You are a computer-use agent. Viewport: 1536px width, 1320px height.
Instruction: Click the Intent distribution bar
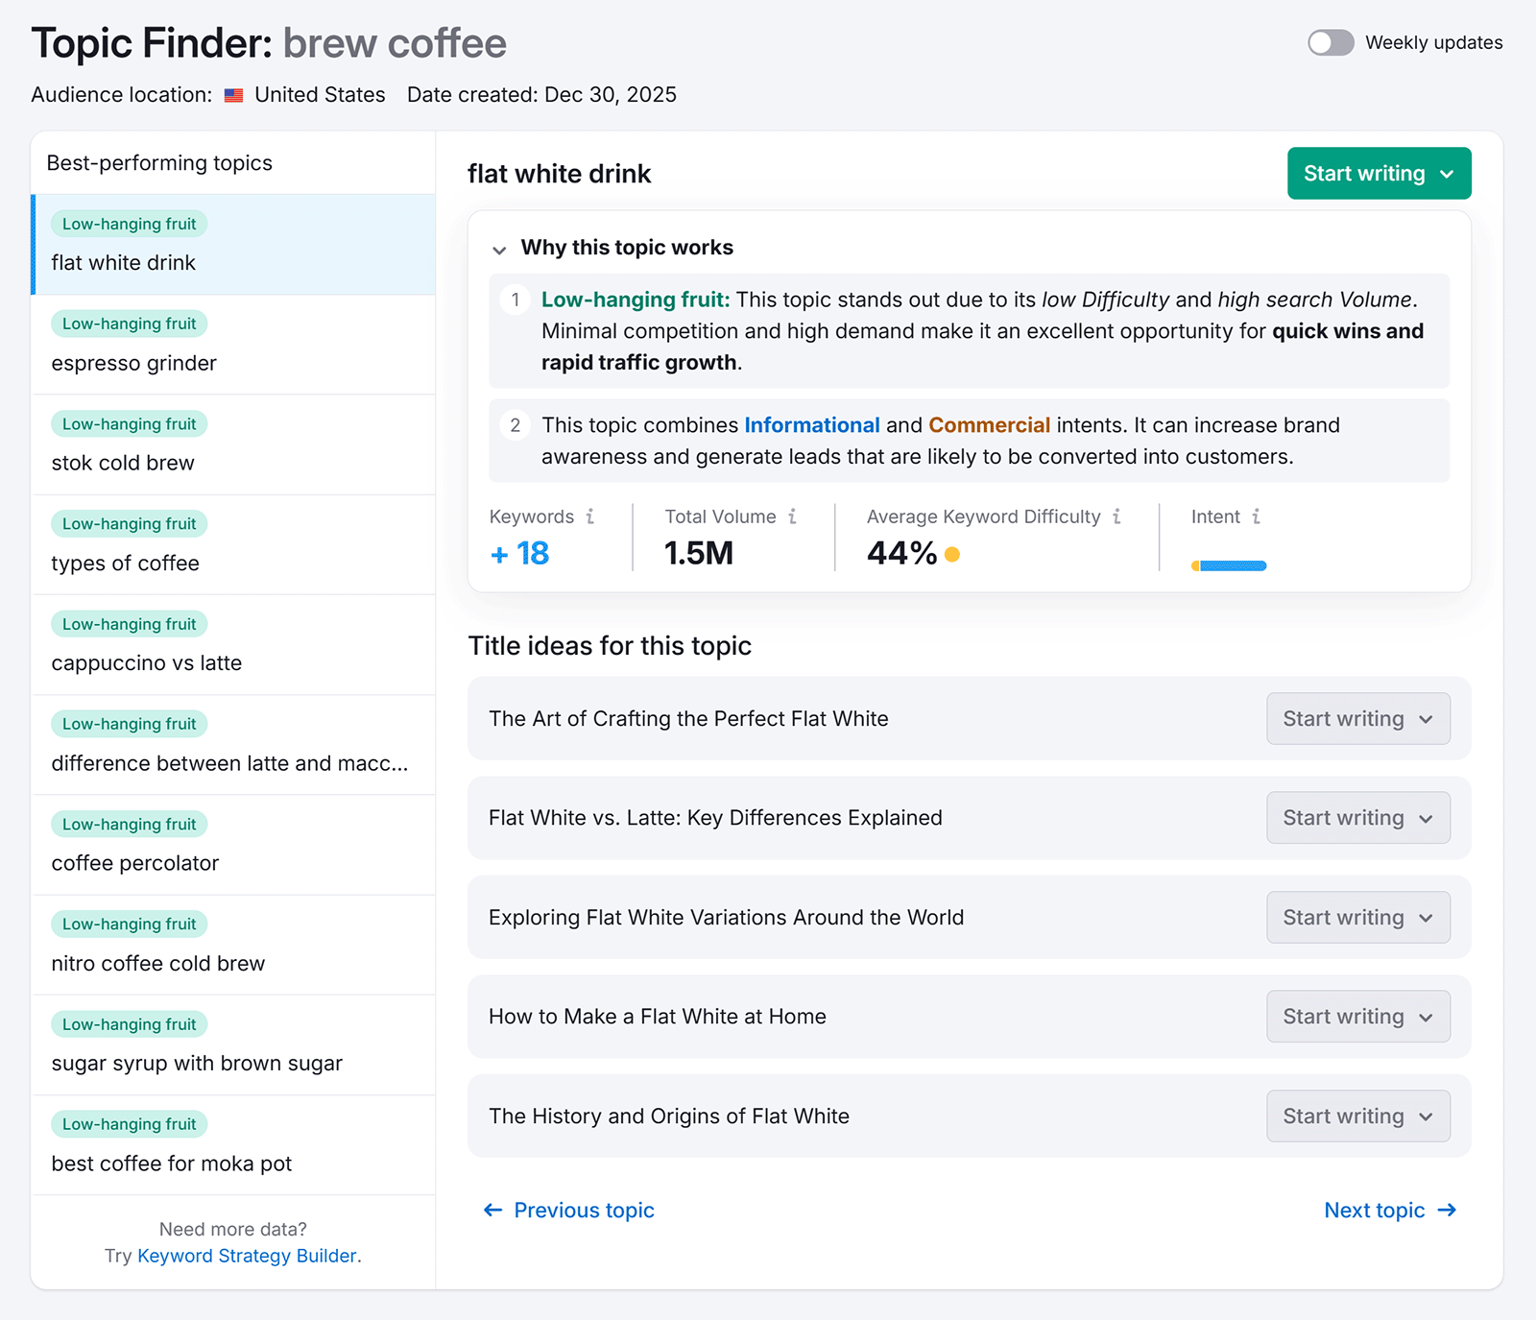[1227, 566]
